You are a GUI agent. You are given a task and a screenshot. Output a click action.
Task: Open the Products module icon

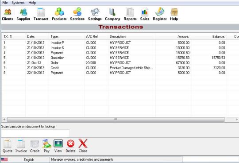[59, 14]
